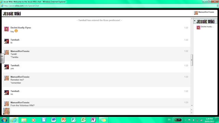The image size is (219, 123).
Task: Click the MamuelRoriTessie avatar in the top-right header
Action: point(196,13)
